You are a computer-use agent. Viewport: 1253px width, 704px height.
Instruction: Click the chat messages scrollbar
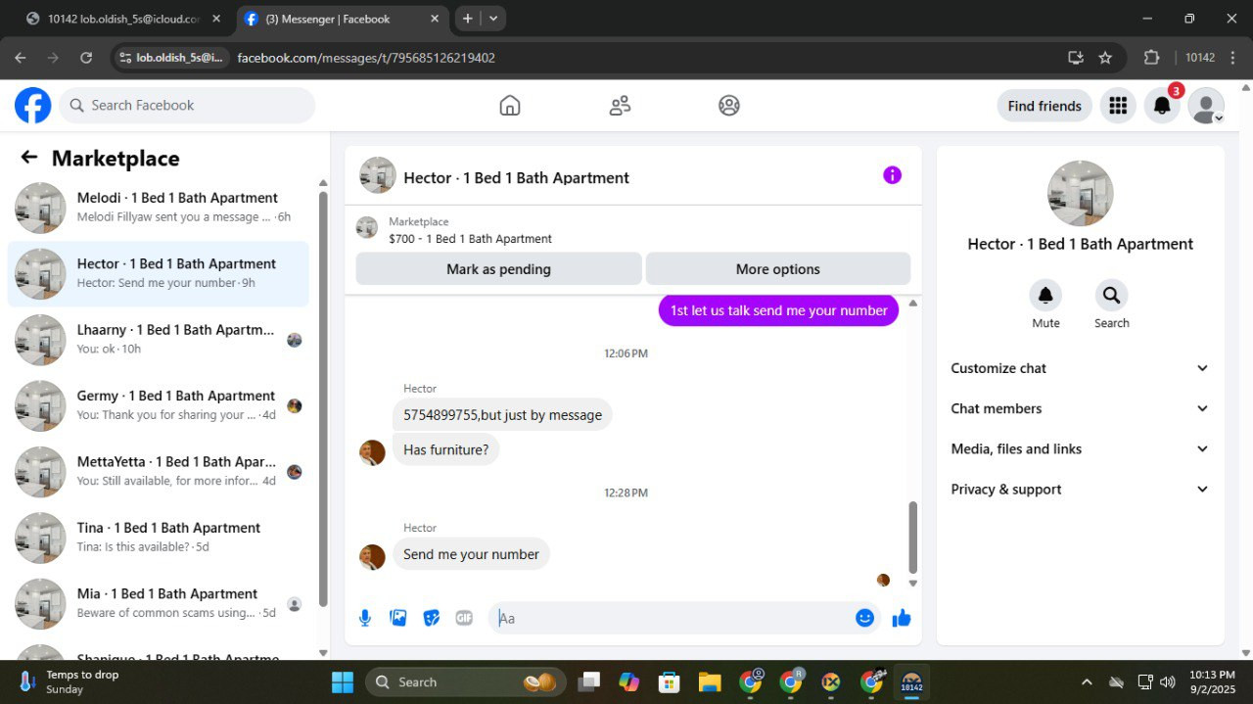913,538
